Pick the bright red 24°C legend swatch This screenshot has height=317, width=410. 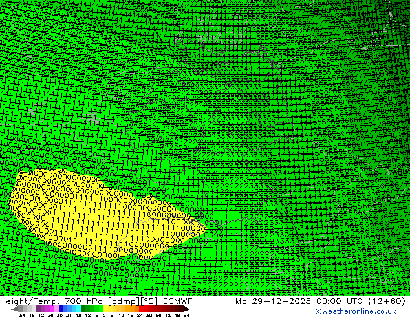(x=141, y=309)
